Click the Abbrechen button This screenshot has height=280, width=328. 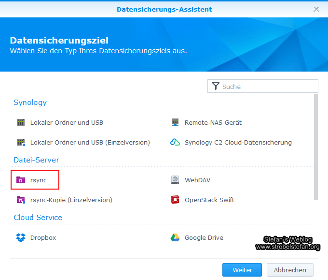(x=290, y=270)
